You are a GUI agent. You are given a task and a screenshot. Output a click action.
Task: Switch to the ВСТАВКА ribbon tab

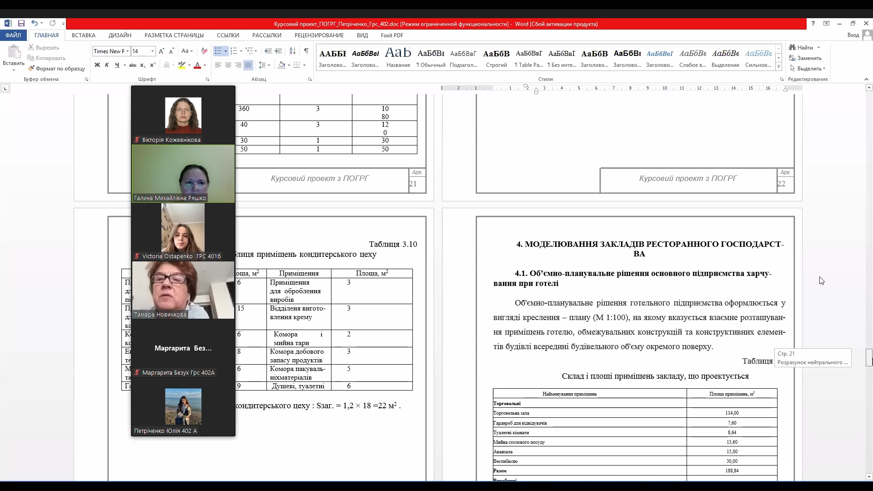tap(84, 35)
